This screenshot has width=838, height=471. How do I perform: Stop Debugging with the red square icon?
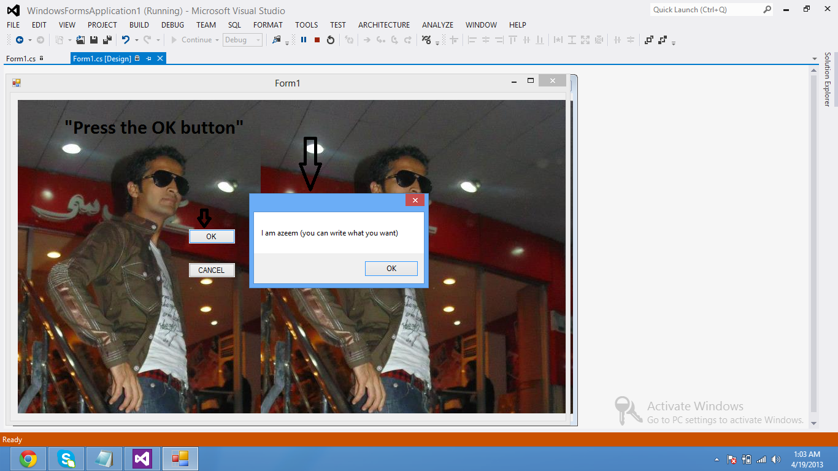[317, 39]
